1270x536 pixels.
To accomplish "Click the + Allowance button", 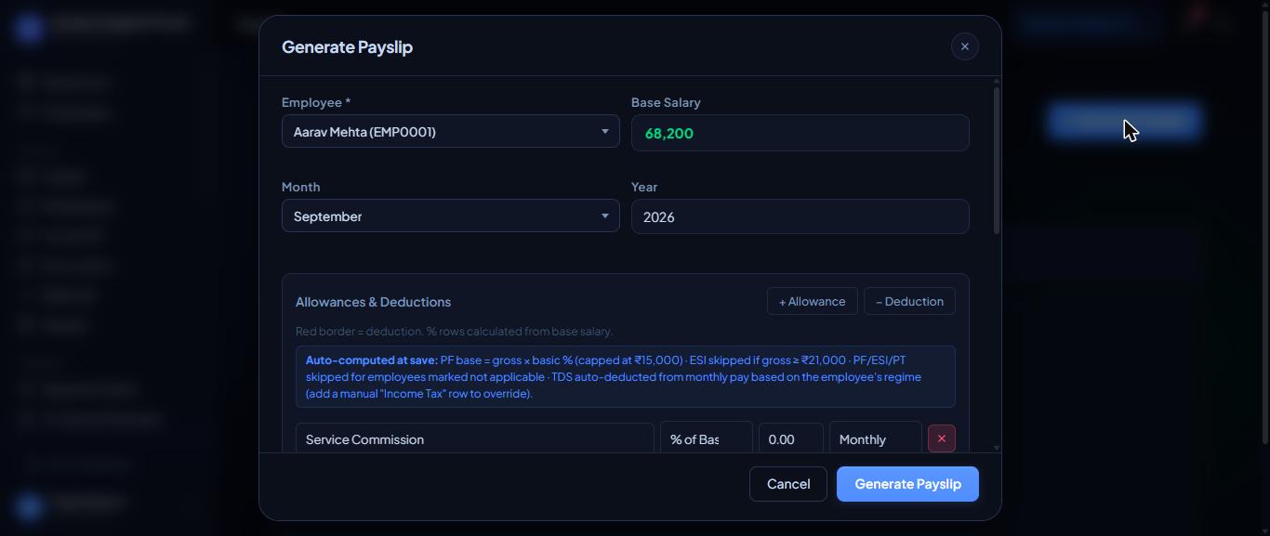I will pos(813,301).
